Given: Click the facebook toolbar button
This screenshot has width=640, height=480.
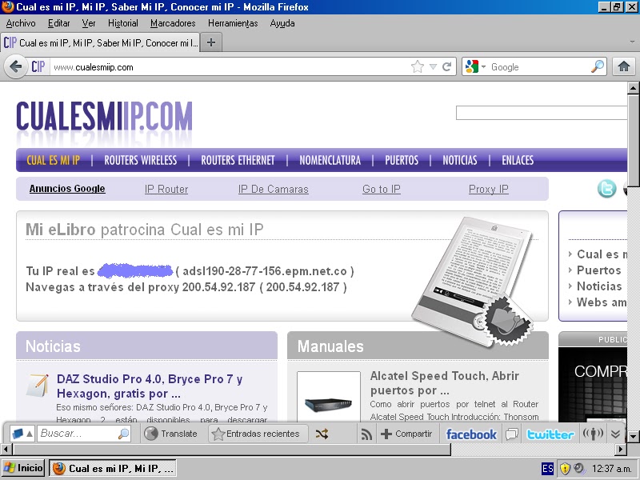Looking at the screenshot, I should (x=471, y=434).
